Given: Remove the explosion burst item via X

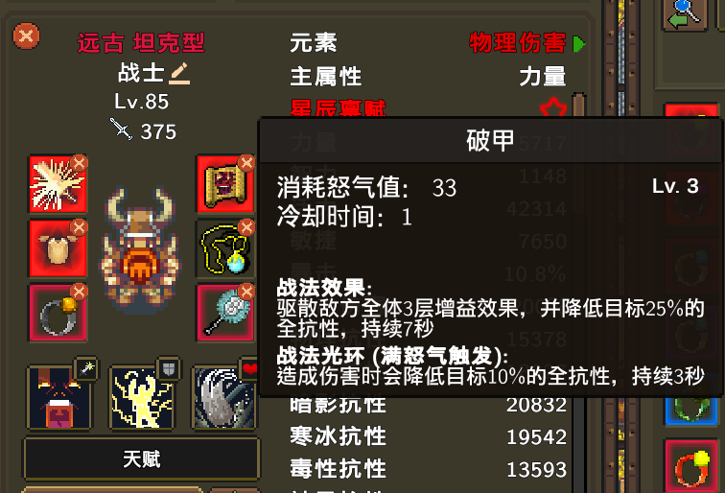Looking at the screenshot, I should coord(79,163).
